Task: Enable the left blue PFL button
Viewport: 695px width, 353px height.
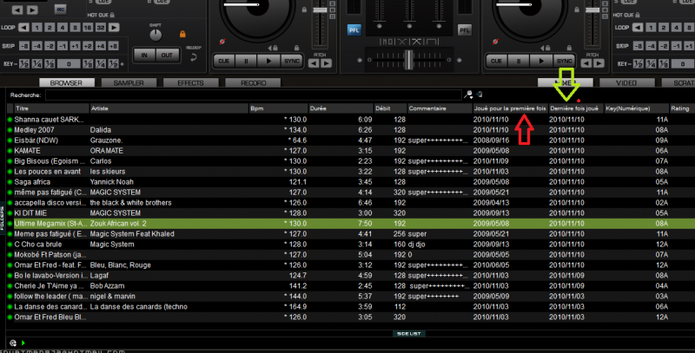Action: tap(354, 30)
